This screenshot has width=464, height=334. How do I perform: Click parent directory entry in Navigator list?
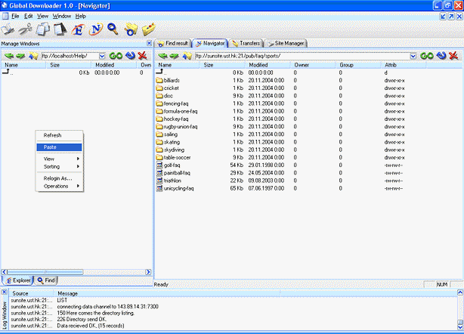click(x=161, y=73)
